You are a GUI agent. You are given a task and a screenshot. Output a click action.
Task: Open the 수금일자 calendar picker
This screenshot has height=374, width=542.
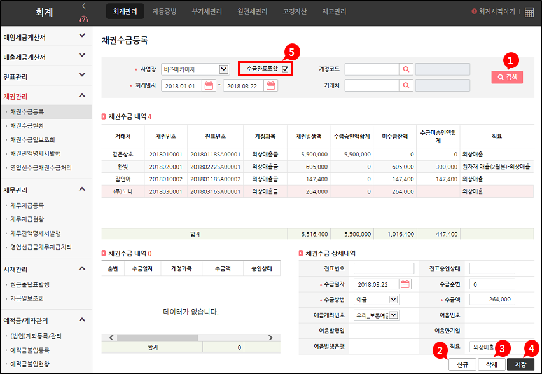tap(405, 284)
